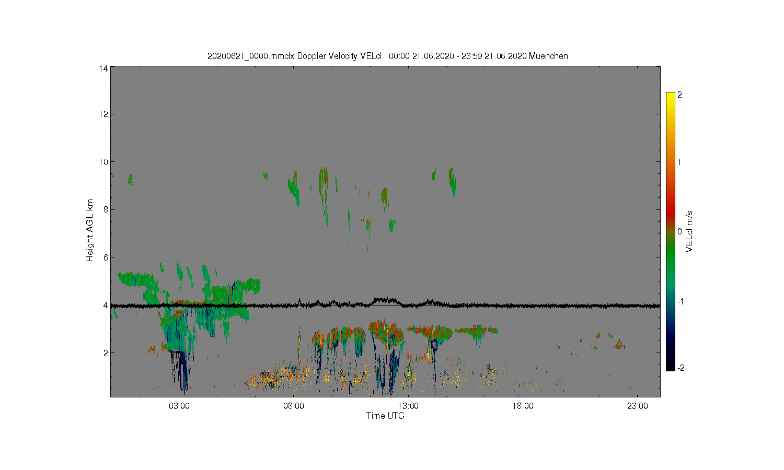Screen dimensions: 784x470
Task: Click the colorbar tick label '-2'
Action: coord(680,368)
